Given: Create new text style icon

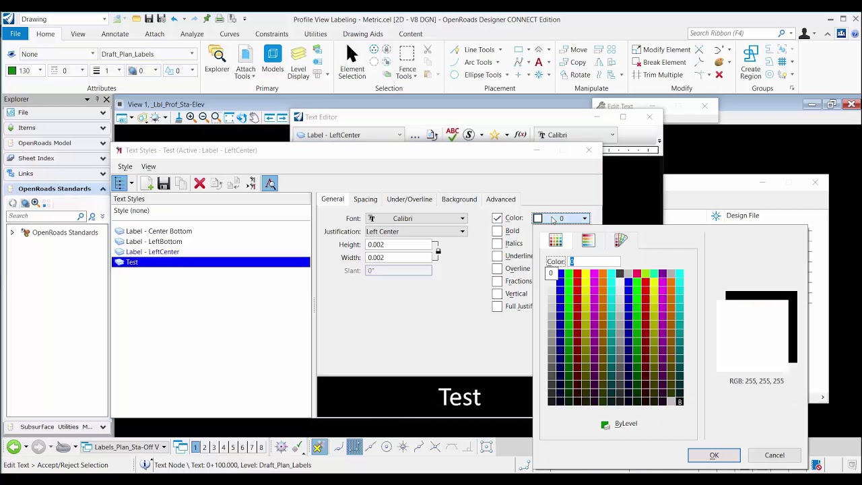Looking at the screenshot, I should (x=146, y=183).
